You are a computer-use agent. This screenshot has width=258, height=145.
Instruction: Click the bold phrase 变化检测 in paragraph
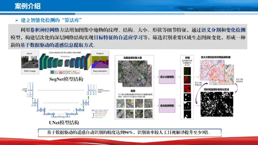236,30
